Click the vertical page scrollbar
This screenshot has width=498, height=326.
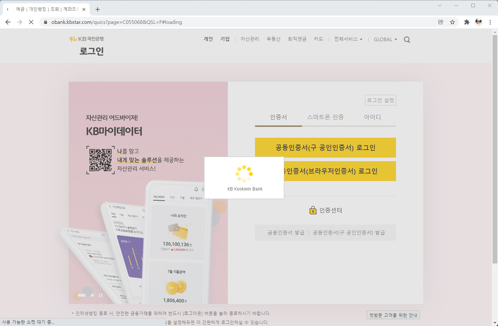(495, 149)
